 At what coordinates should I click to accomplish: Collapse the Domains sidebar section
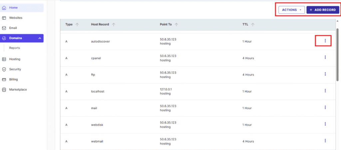40,39
